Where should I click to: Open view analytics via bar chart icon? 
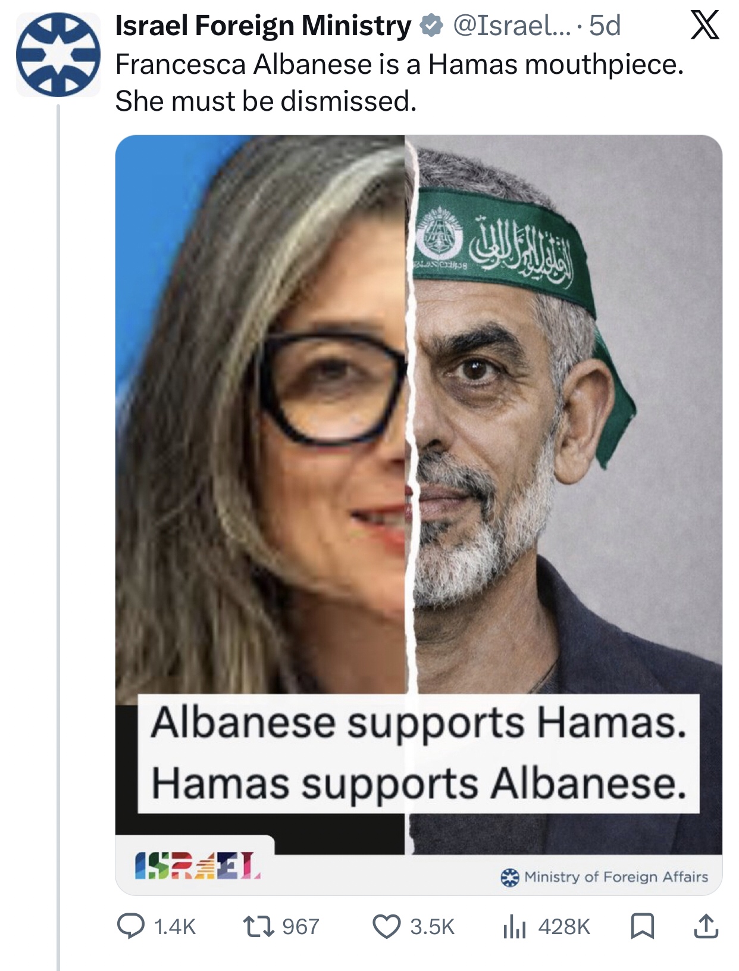click(x=515, y=926)
